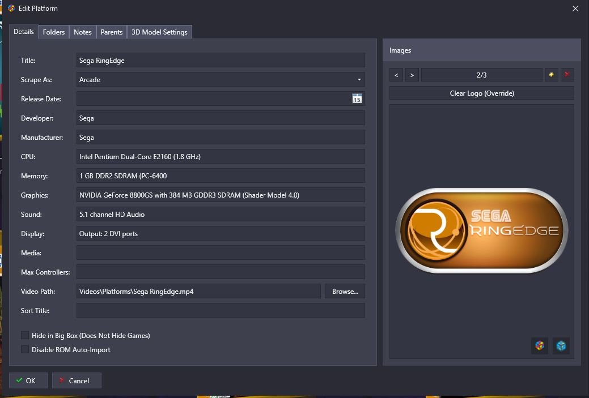Click the Manufacturer field

pos(221,138)
